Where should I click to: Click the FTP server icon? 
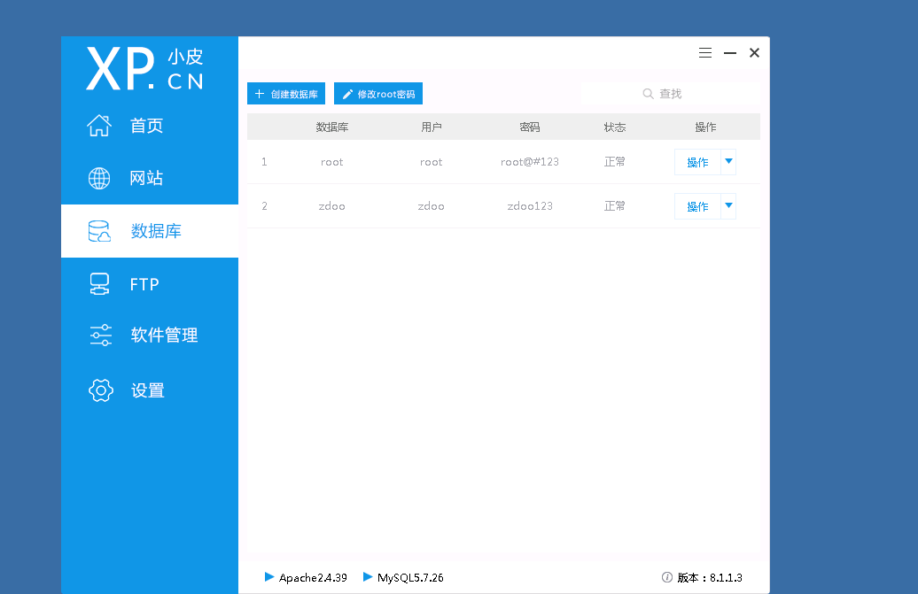coord(99,284)
